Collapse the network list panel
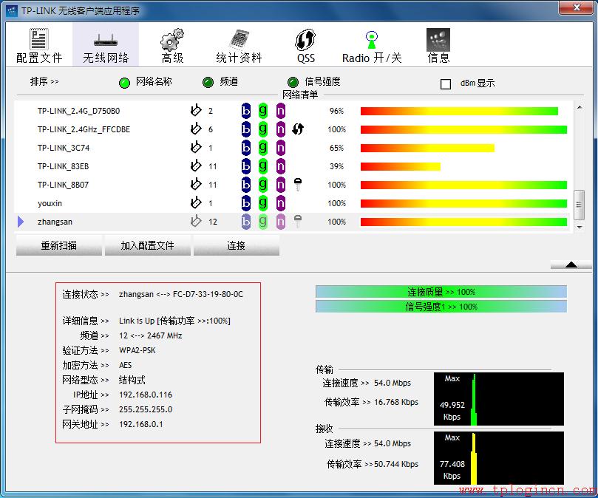Screen dimensions: 598x498 [570, 265]
